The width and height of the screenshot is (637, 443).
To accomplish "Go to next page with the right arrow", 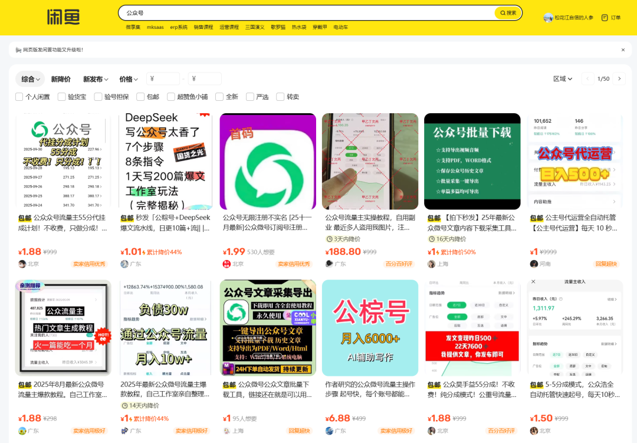I will coord(619,78).
